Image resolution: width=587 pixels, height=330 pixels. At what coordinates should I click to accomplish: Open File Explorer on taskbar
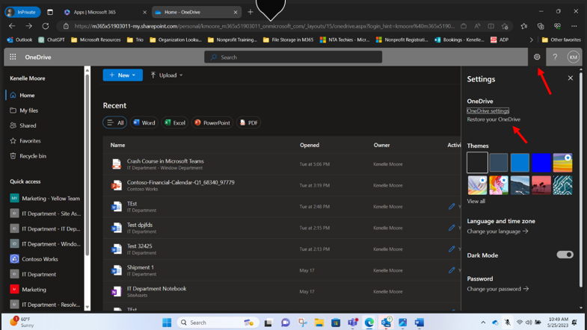tap(319, 322)
